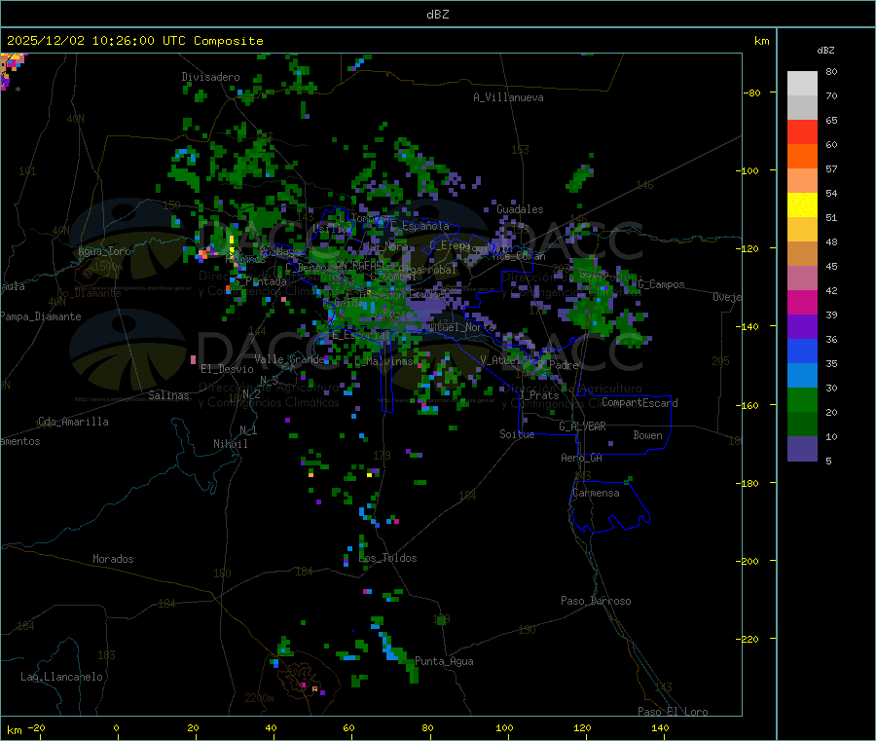Click the Punta_Agua map label
Image resolution: width=876 pixels, height=741 pixels.
pos(444,661)
